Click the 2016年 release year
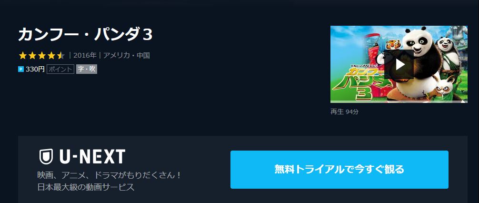 [x=85, y=56]
